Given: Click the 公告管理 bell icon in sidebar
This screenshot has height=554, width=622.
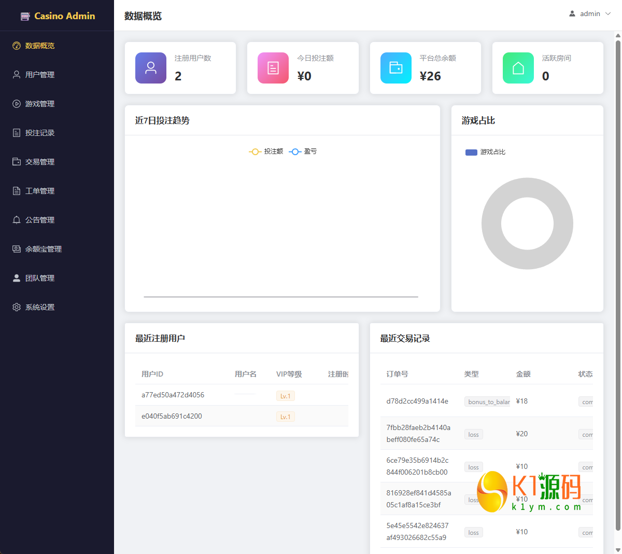Looking at the screenshot, I should click(x=17, y=220).
